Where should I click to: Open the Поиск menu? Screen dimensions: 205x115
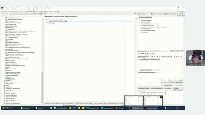click(x=30, y=10)
